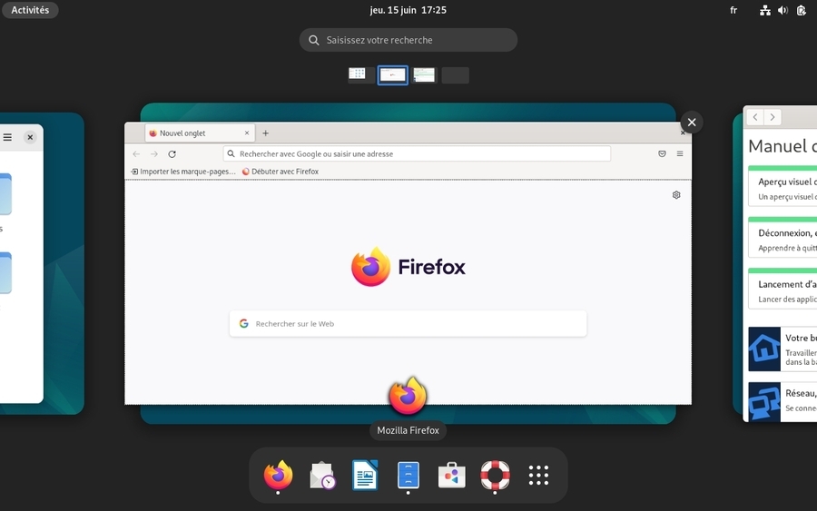Open the network status indicator
This screenshot has width=817, height=511.
[765, 10]
